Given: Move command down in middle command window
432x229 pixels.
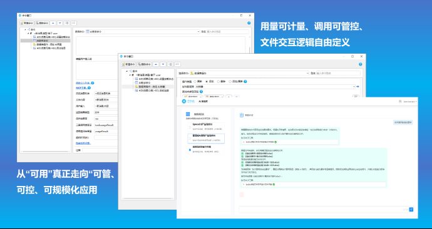Looking at the screenshot, I should point(163,64).
